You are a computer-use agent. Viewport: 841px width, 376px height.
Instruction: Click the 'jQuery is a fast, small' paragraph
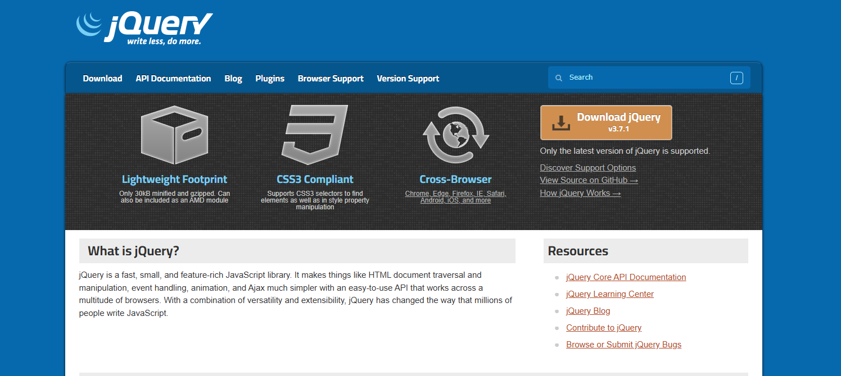[x=296, y=294]
